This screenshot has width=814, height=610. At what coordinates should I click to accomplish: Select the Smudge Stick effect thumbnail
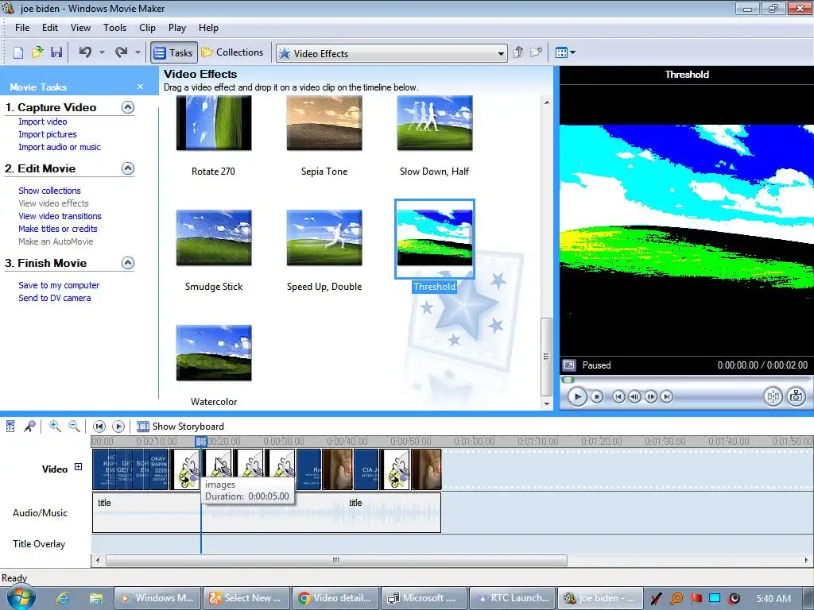click(214, 237)
